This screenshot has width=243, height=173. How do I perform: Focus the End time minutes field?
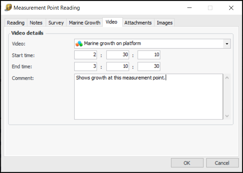117,66
